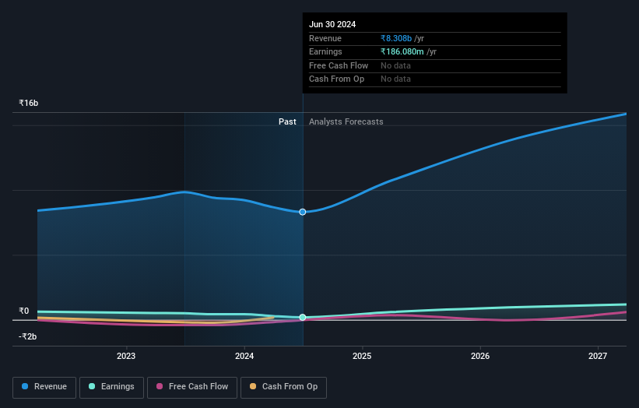Click the 2024 x-axis label
The image size is (639, 408).
(244, 357)
